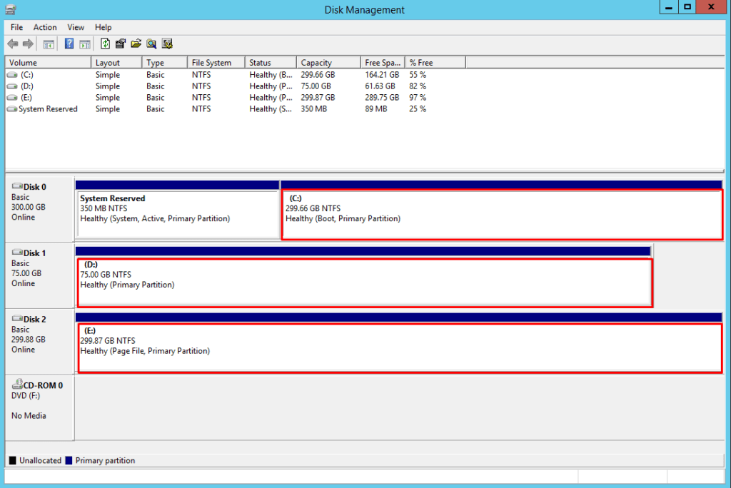Viewport: 731px width, 488px height.
Task: Click the magnifier search toolbar icon
Action: click(x=151, y=44)
